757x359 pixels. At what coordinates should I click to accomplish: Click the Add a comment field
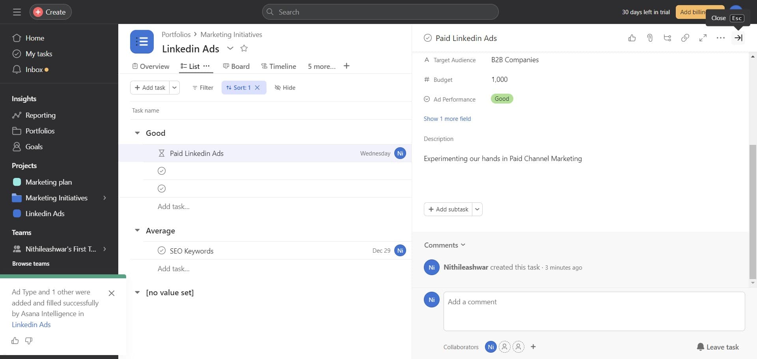coord(594,311)
